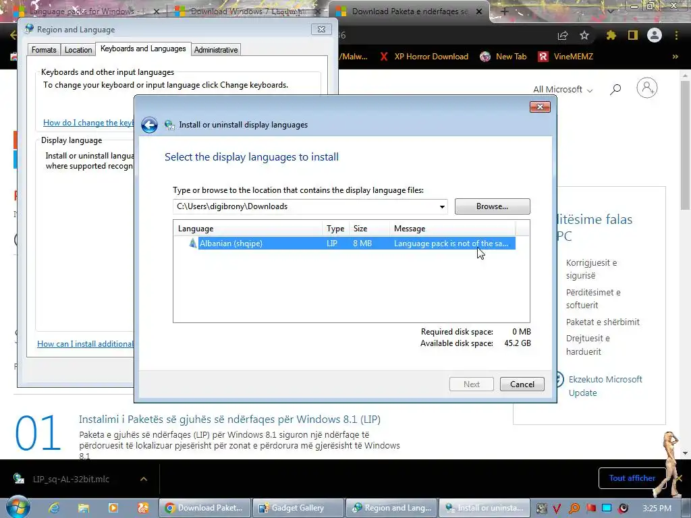Click the Microsoft sign-in account icon
Viewport: 691px width, 518px height.
(647, 88)
